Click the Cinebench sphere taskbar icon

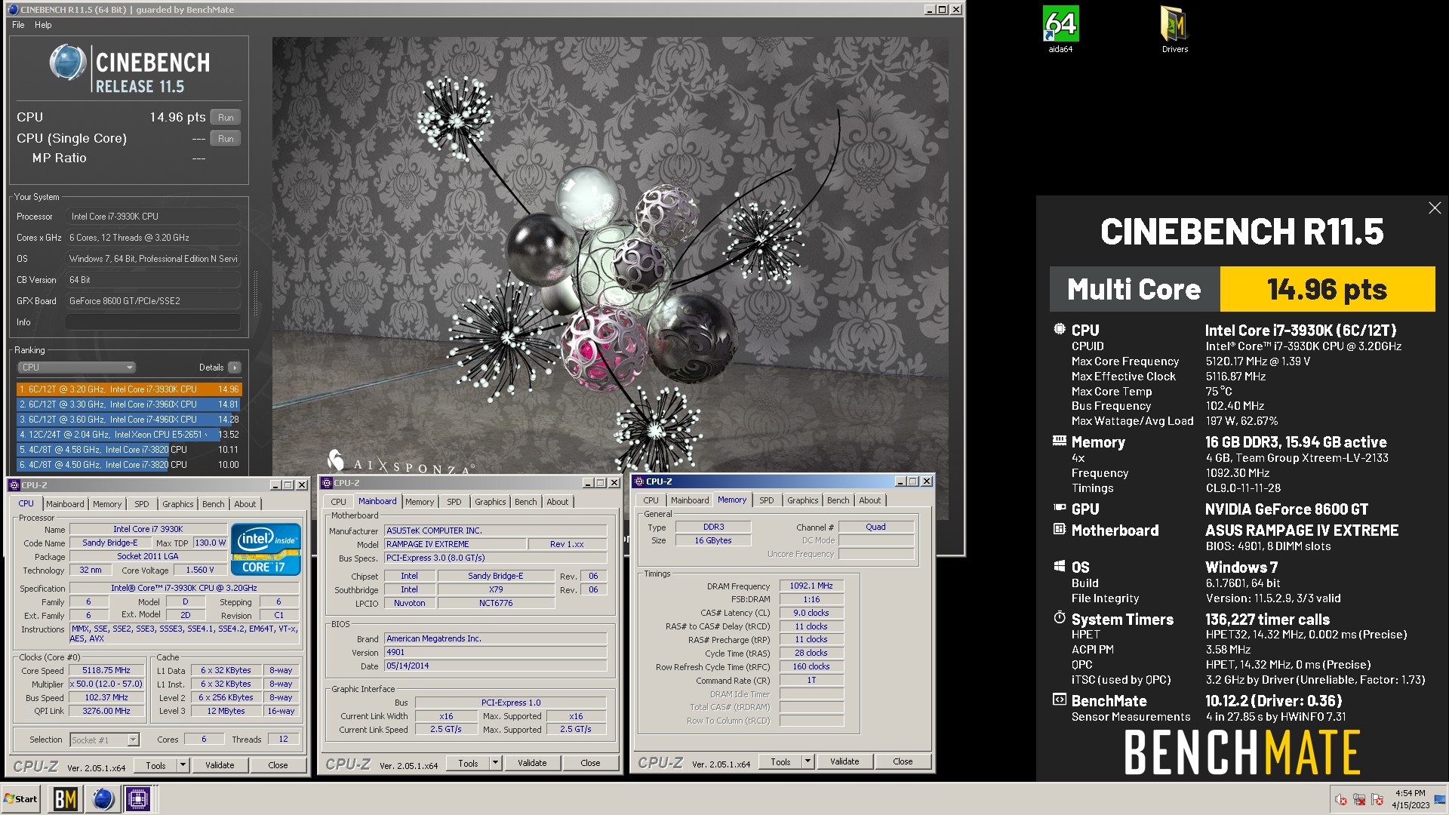pos(103,799)
